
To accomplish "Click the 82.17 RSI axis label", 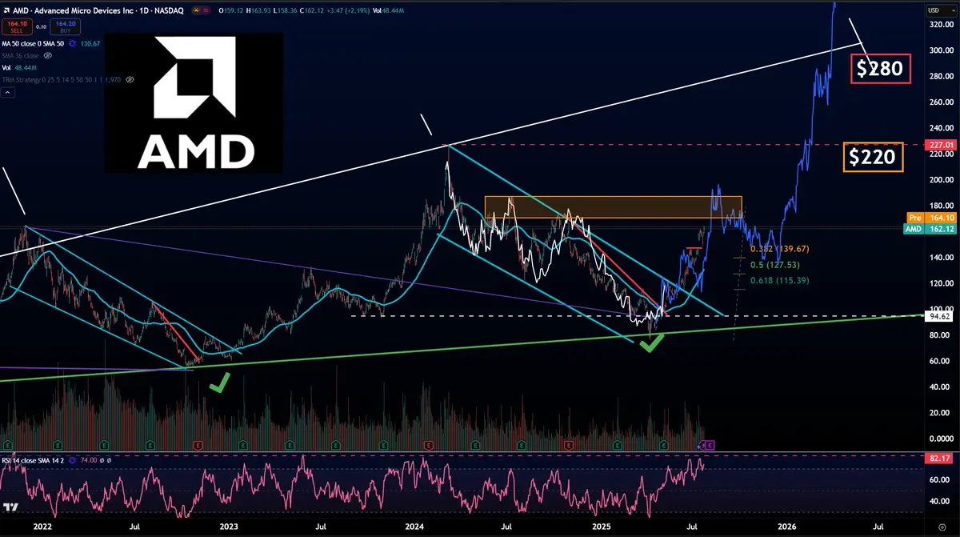I will 938,458.
